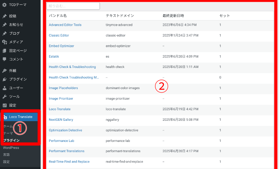This screenshot has height=169, width=279.
Task: Click the media icon beside メディア
Action: (x=5, y=42)
